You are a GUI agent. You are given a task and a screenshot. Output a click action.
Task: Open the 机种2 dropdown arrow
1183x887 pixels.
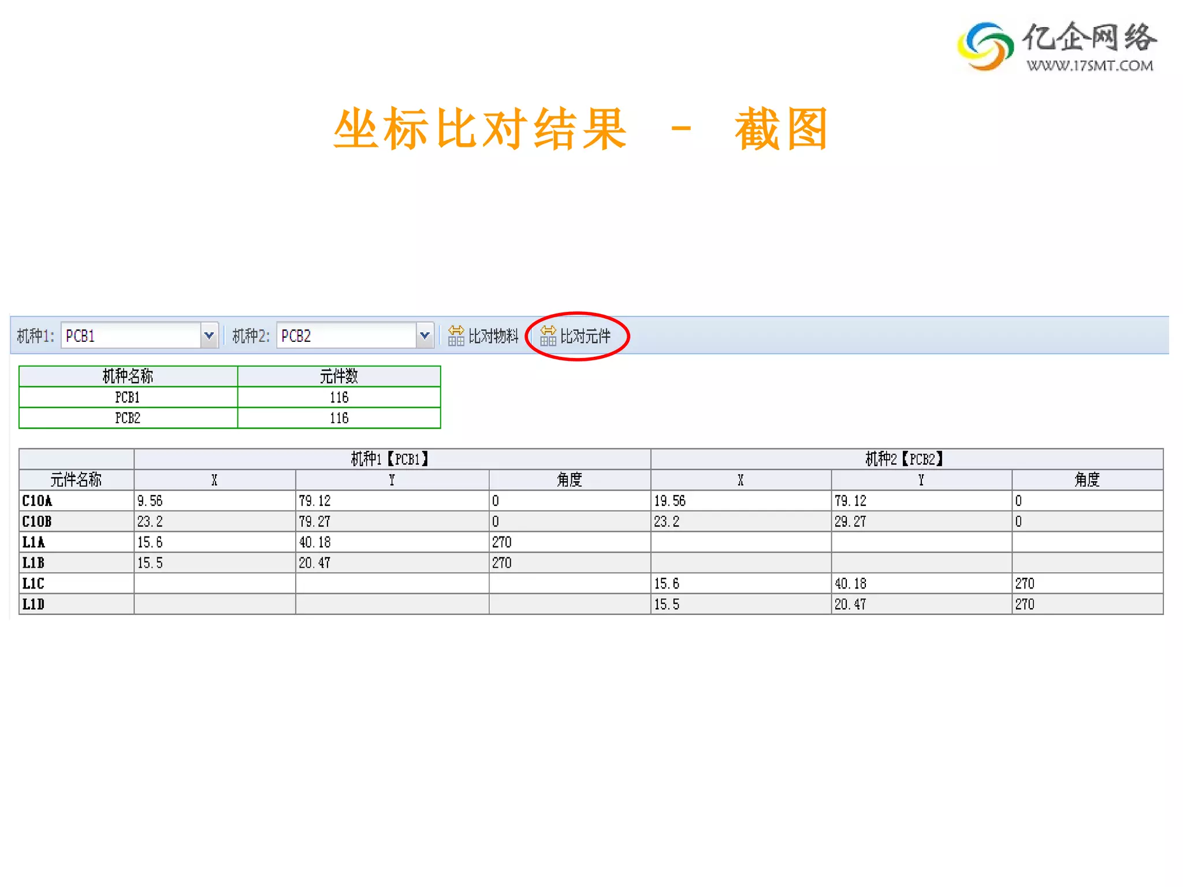tap(425, 336)
